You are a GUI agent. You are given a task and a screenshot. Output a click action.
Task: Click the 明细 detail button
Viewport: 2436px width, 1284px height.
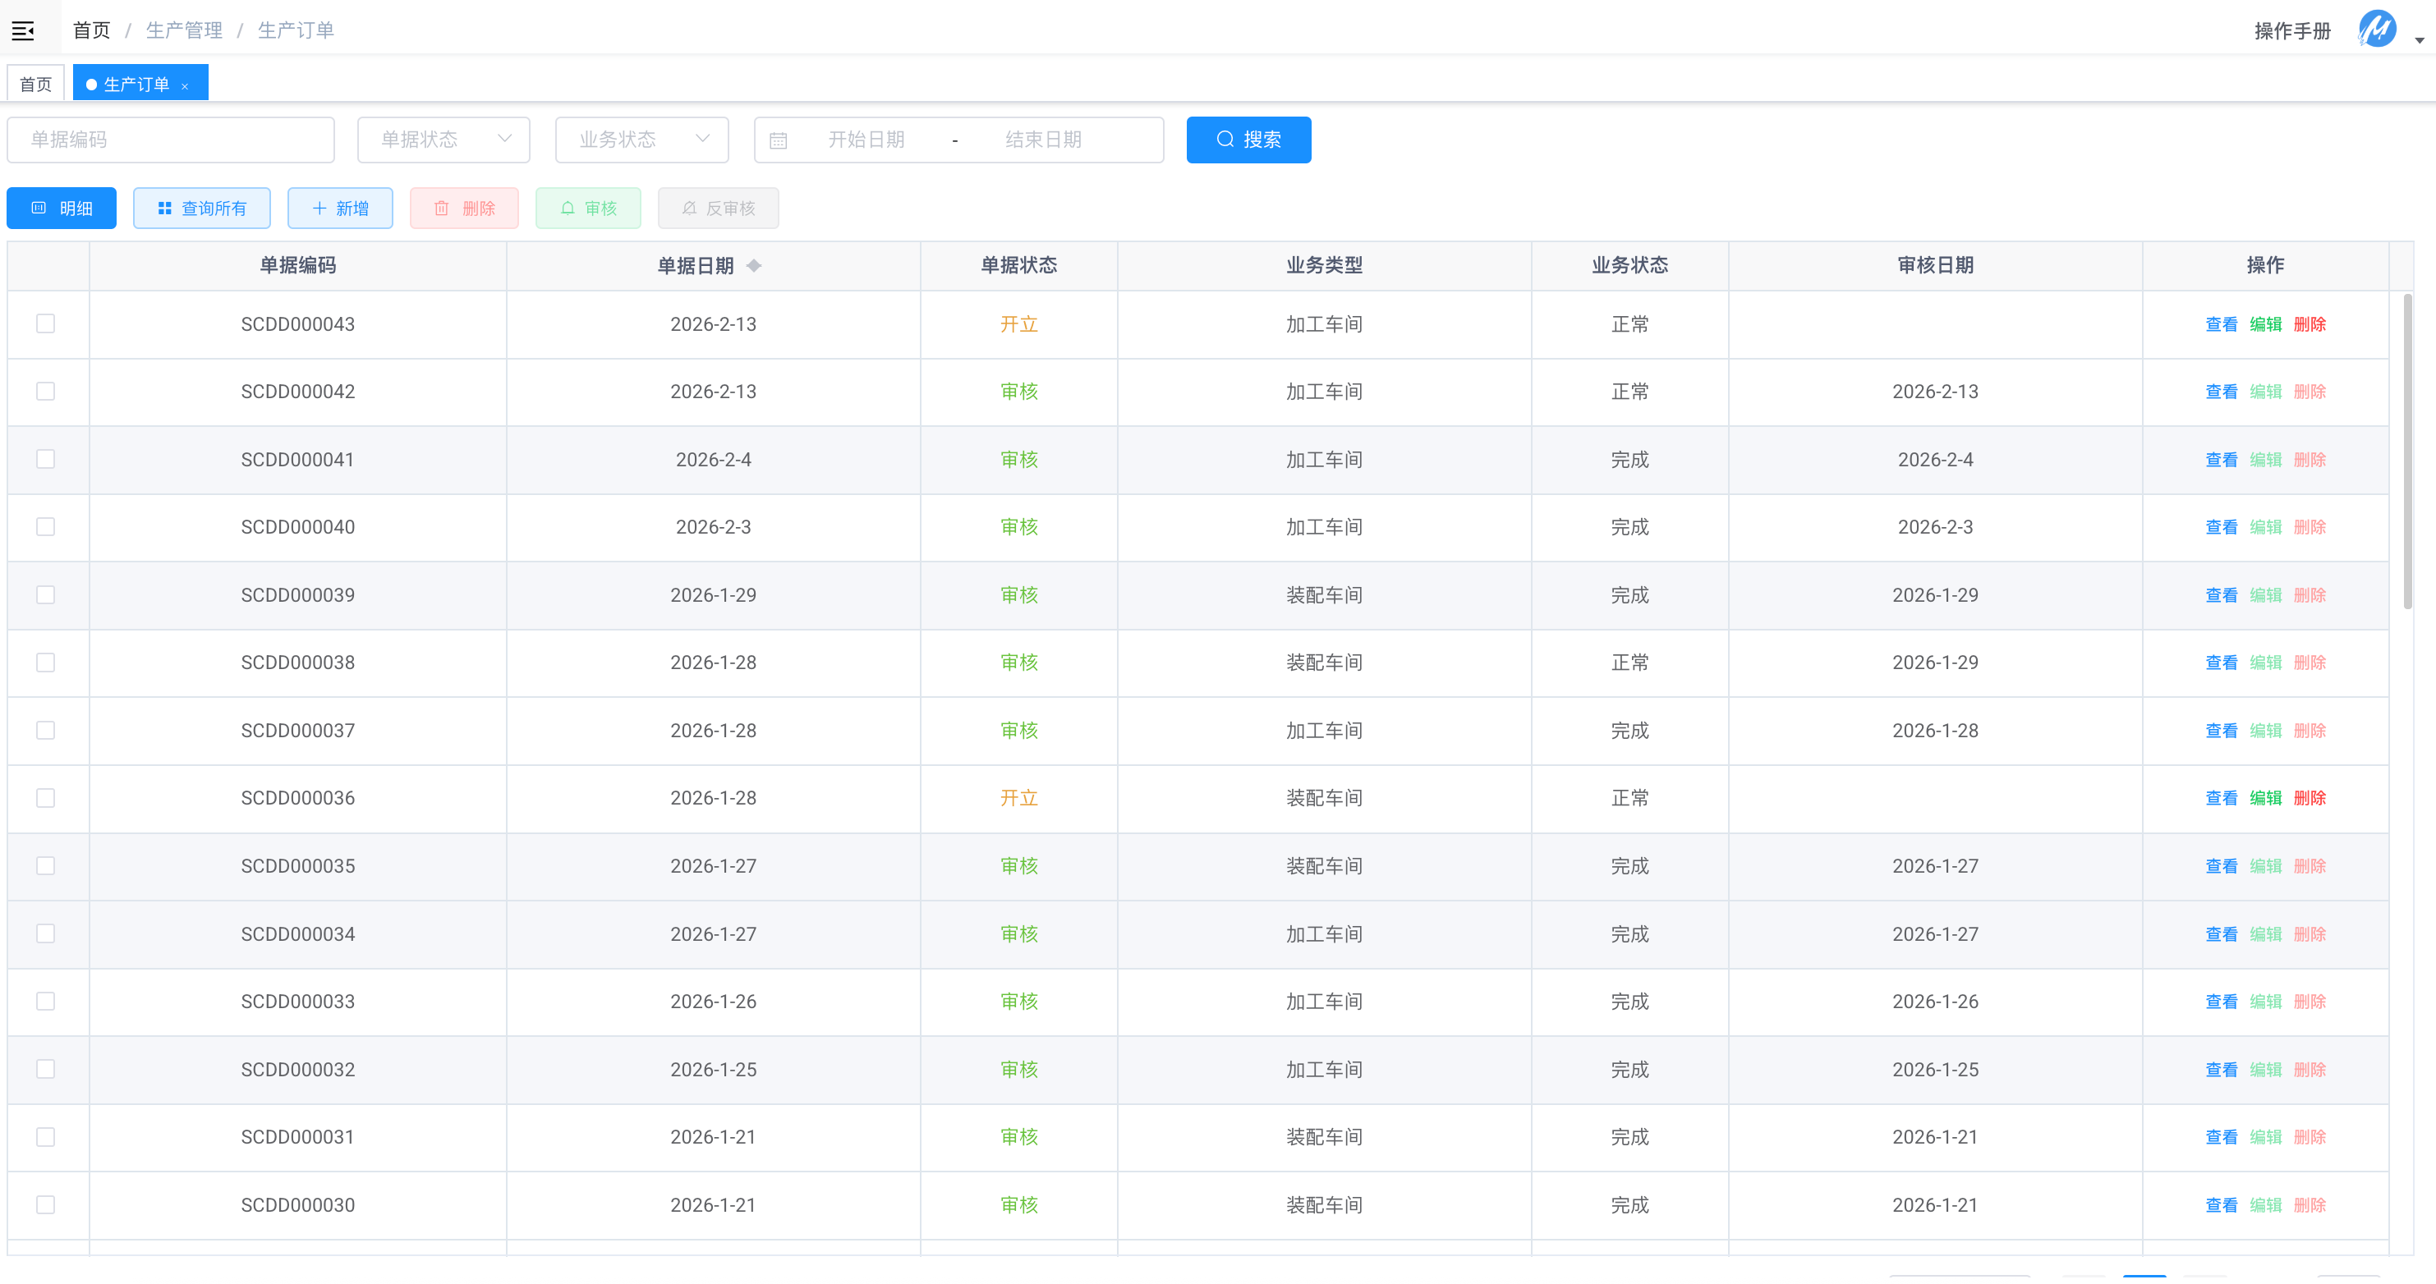click(x=62, y=208)
